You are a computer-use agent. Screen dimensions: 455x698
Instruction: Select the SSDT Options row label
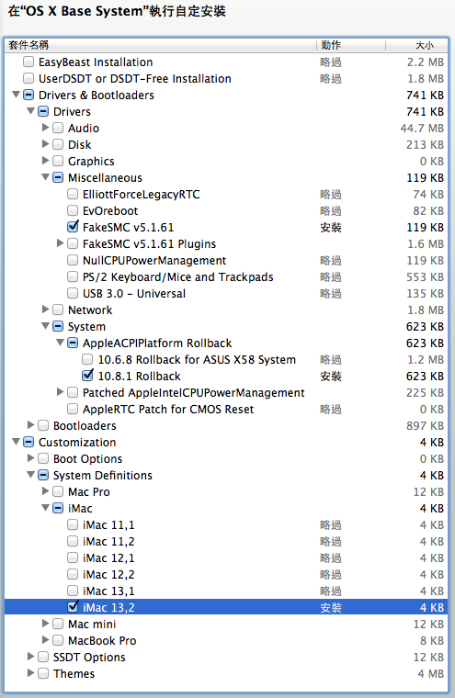click(89, 657)
